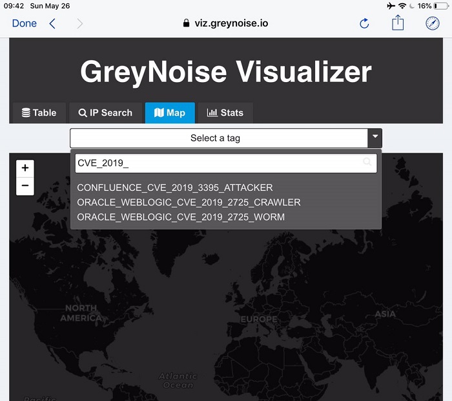Open the IP Search tab
This screenshot has height=401, width=452.
click(105, 113)
